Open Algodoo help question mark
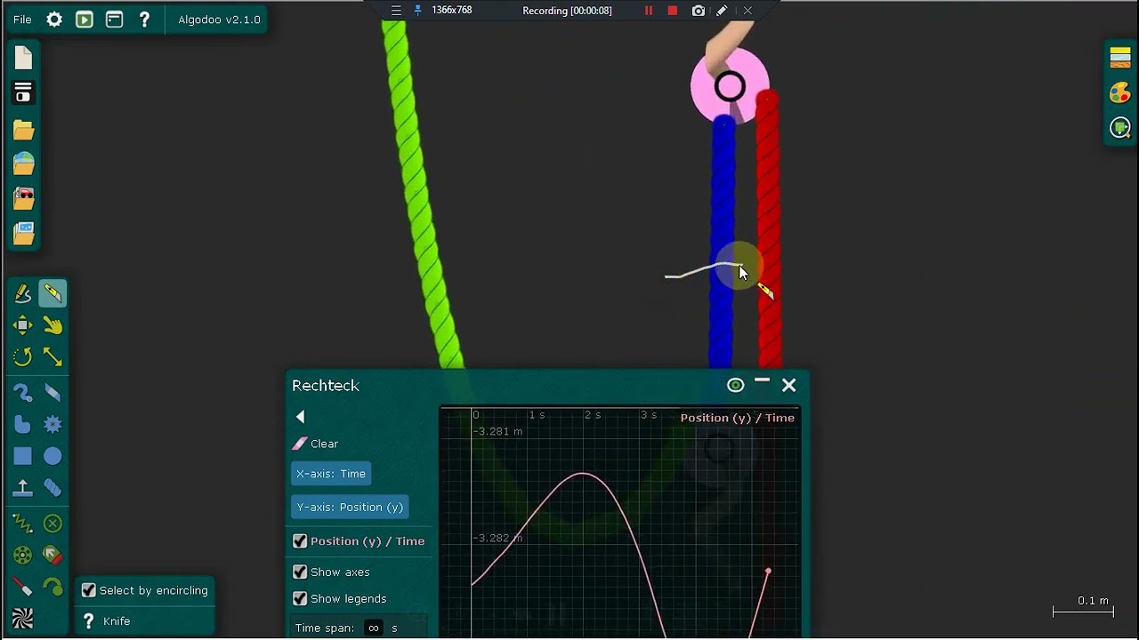1139x640 pixels. [144, 20]
